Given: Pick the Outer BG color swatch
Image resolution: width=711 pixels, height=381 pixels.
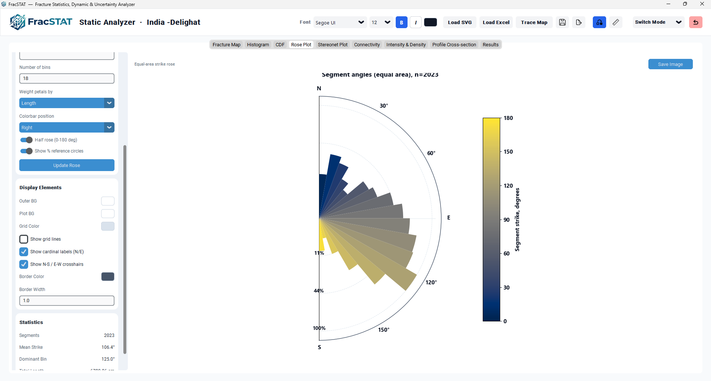Looking at the screenshot, I should (x=108, y=201).
